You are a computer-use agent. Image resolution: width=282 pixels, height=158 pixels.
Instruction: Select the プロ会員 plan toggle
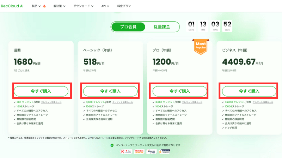[128, 27]
